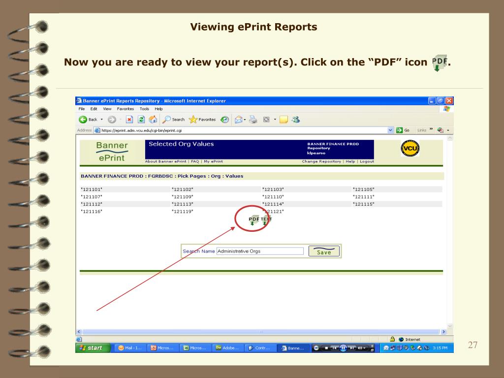
Task: Click the org value "121114"
Action: point(273,204)
